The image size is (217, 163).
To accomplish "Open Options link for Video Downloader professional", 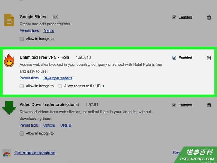I will pyautogui.click(x=49, y=125).
